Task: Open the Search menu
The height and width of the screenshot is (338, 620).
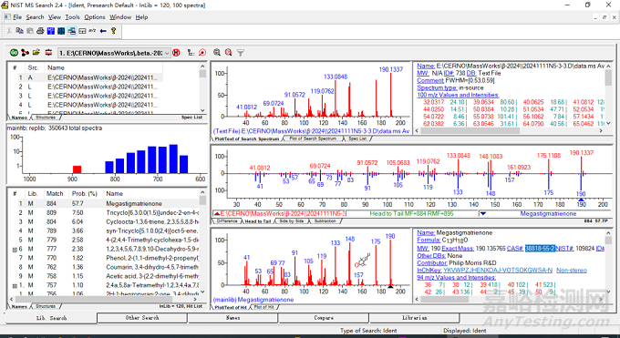Action: 35,17
